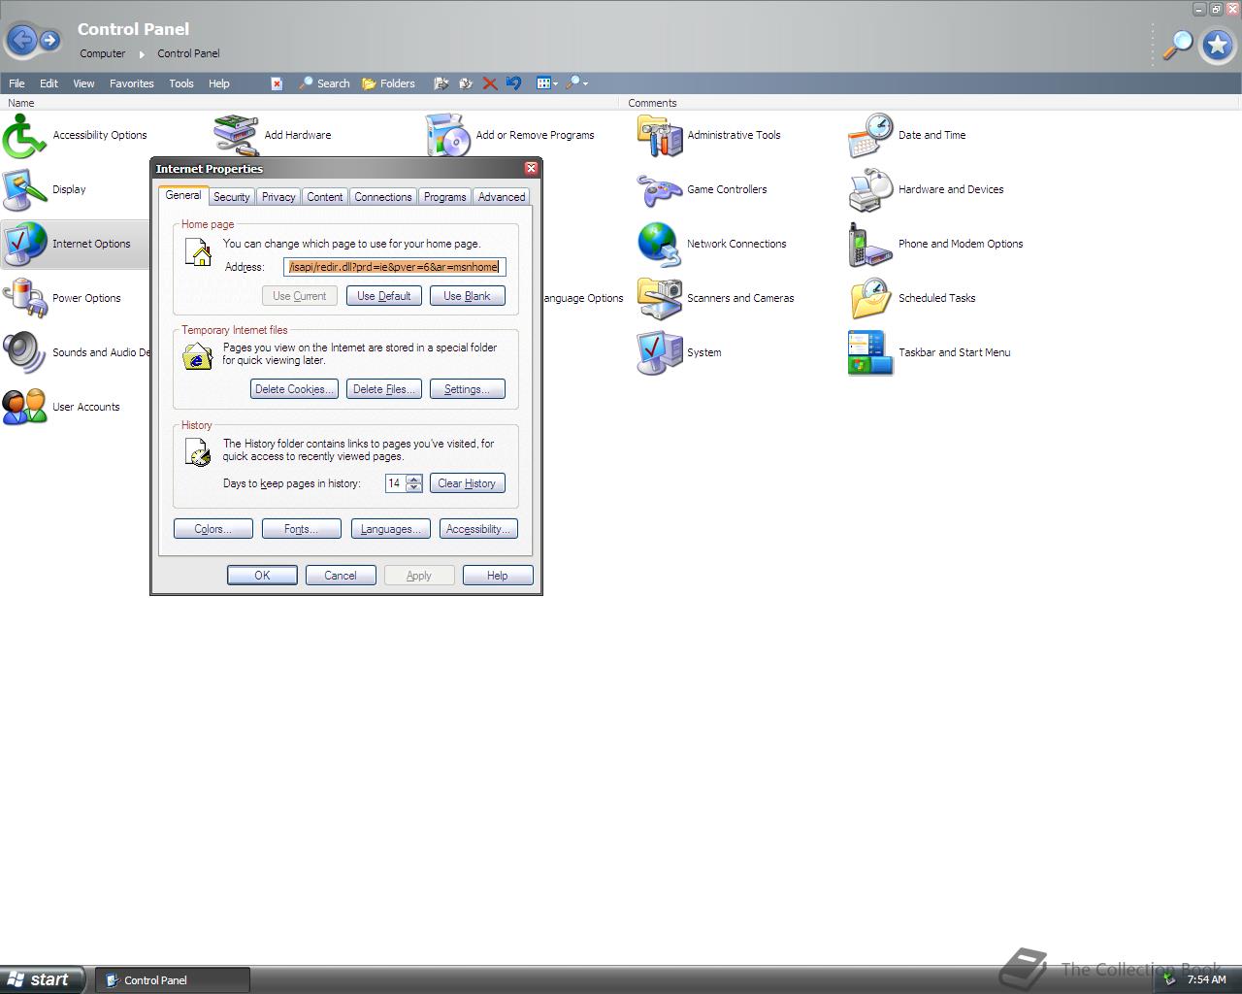Open the Edit menu
This screenshot has height=994, width=1242.
click(49, 83)
